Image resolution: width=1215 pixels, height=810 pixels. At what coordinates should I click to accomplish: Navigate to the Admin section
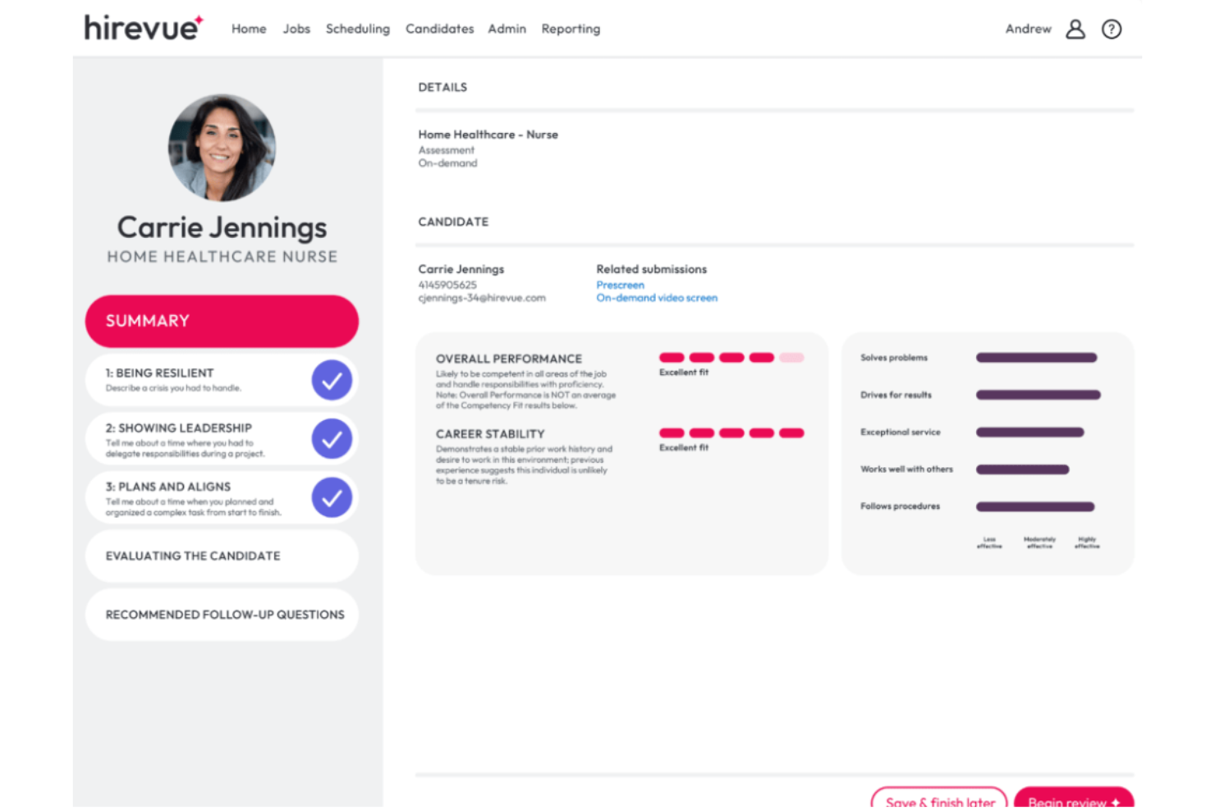(x=506, y=29)
